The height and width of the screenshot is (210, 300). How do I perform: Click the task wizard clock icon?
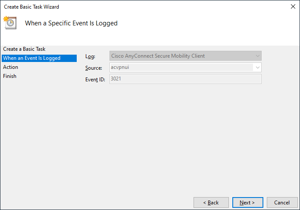pos(10,22)
